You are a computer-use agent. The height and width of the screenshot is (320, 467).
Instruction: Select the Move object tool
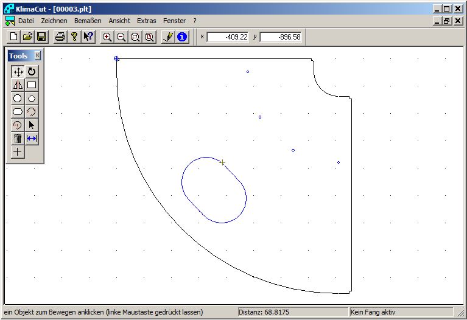[x=18, y=72]
